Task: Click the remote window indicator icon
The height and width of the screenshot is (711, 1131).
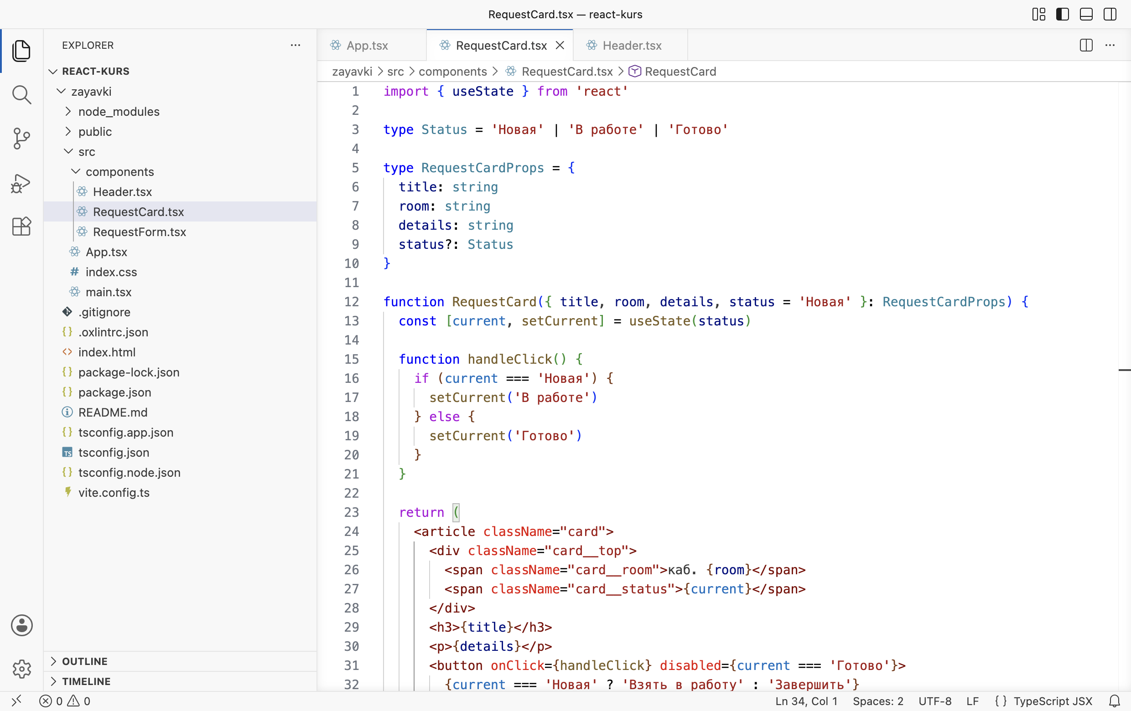Action: coord(16,701)
